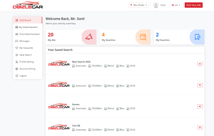Click the heart icon beside My Favourite

(x=17, y=48)
